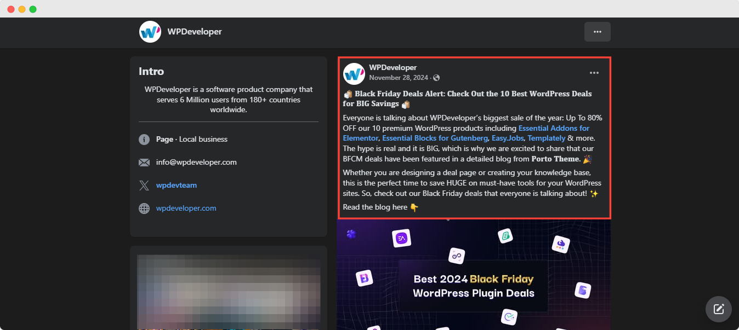
Task: Open the Easy.Jobs link in the post
Action: tap(508, 138)
